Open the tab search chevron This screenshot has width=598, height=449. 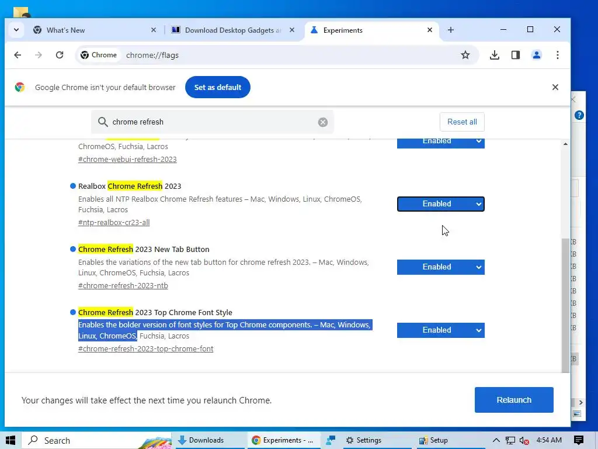(16, 30)
